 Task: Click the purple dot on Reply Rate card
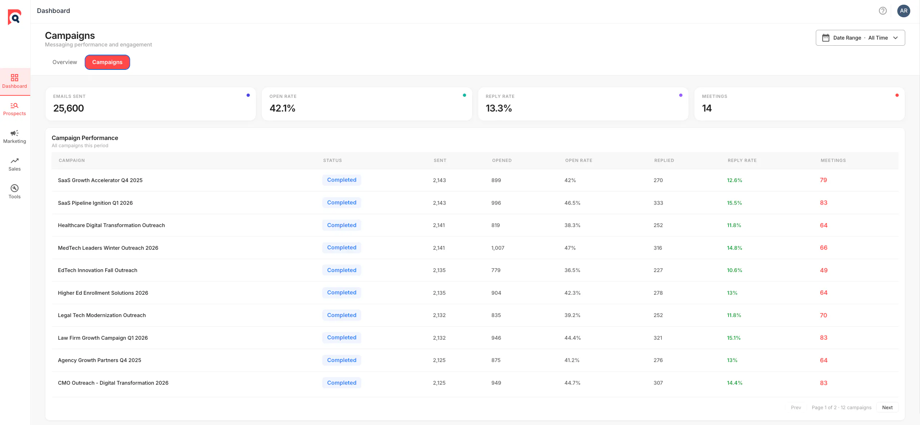point(681,95)
